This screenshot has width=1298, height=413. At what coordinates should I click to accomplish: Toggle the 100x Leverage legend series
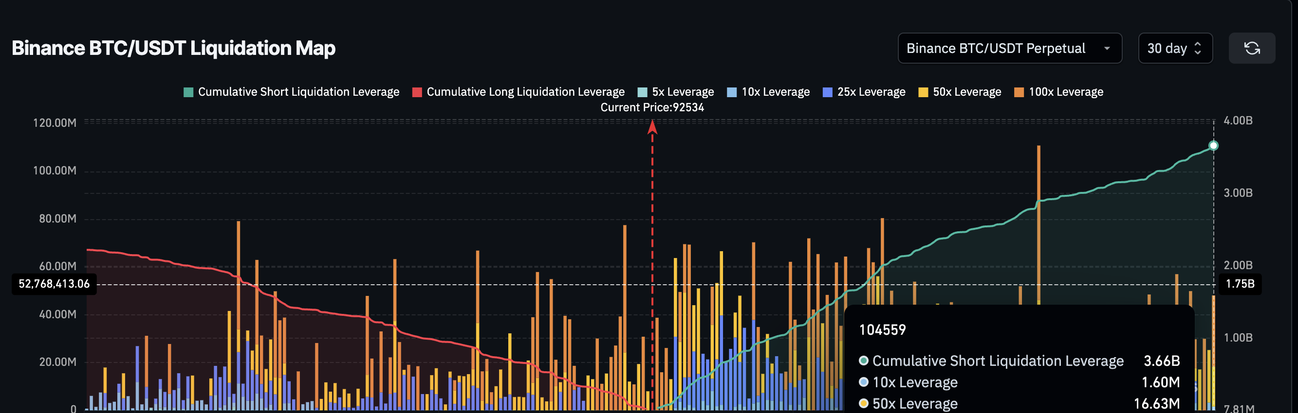click(x=1058, y=92)
